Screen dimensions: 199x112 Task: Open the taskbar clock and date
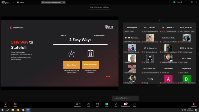click(190, 110)
